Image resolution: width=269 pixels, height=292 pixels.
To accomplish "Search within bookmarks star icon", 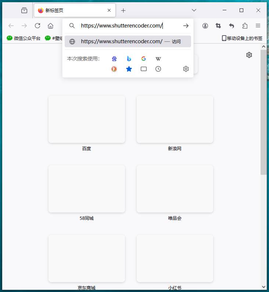I will click(129, 69).
